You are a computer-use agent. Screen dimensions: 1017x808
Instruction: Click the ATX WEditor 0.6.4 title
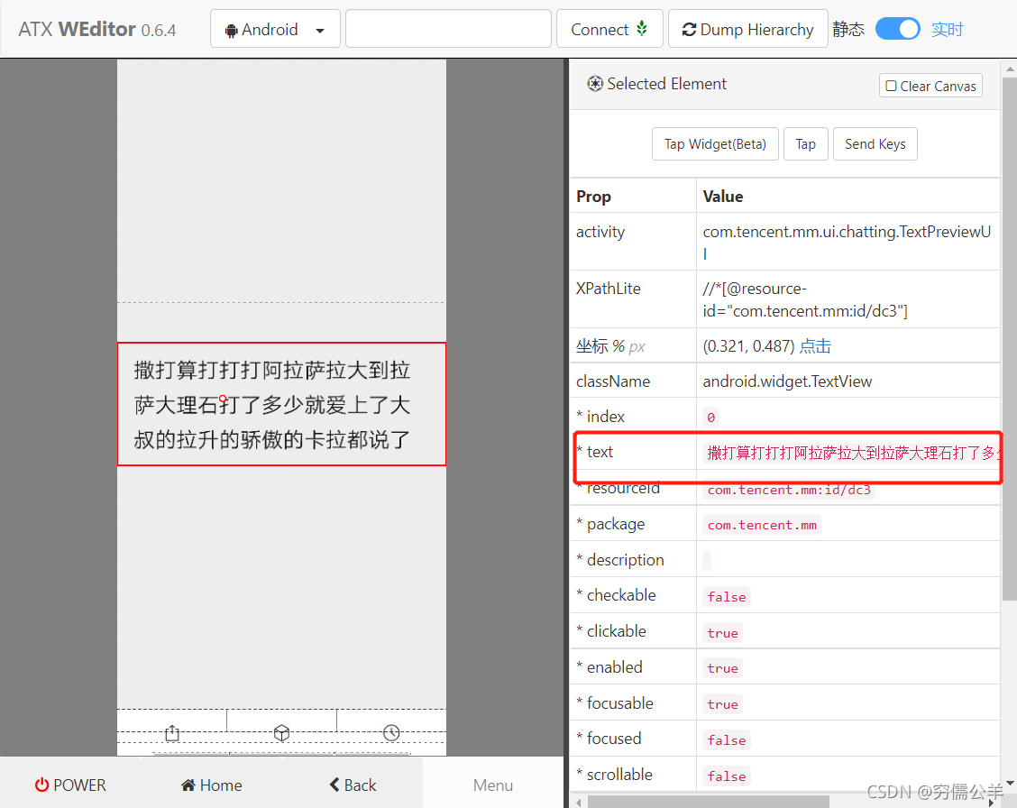point(97,29)
